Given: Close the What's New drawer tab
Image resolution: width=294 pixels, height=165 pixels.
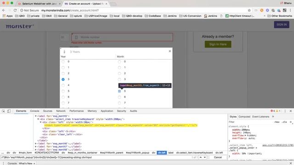Looking at the screenshot, I should click(x=34, y=164).
